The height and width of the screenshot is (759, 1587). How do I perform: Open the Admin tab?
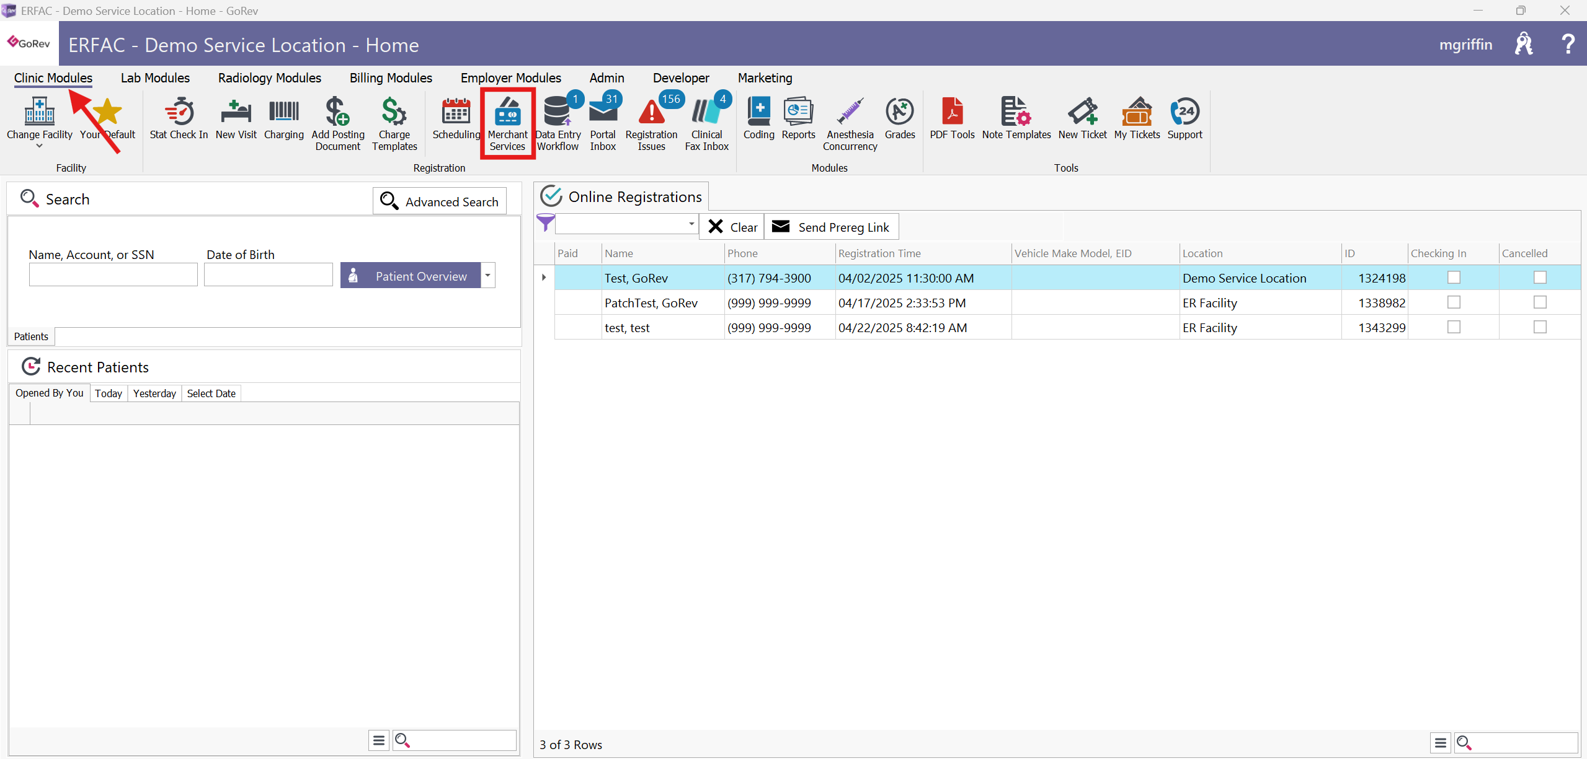coord(607,78)
